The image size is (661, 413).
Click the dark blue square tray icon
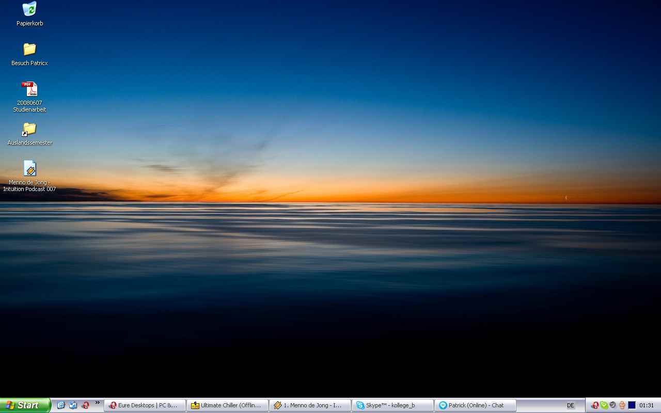[x=632, y=405]
